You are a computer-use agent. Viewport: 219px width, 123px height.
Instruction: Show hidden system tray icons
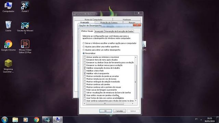click(201, 120)
